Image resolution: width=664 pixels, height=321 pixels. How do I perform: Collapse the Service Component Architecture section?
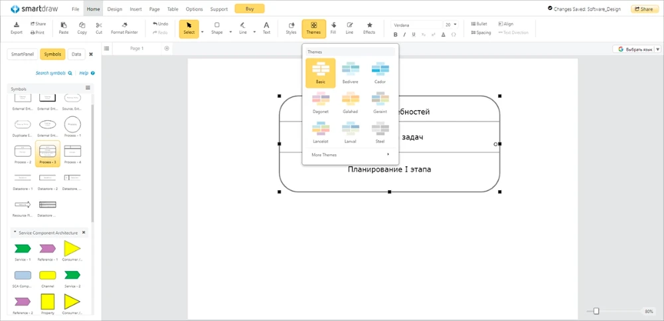coord(15,233)
